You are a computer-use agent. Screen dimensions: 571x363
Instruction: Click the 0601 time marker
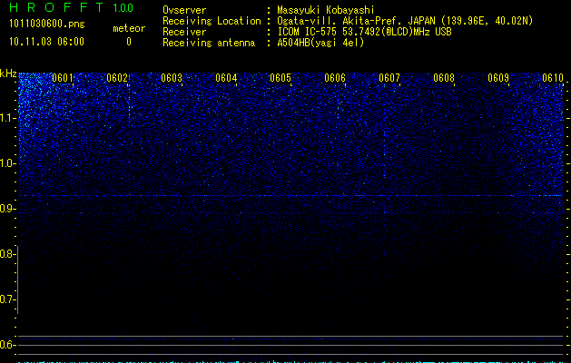pyautogui.click(x=63, y=78)
